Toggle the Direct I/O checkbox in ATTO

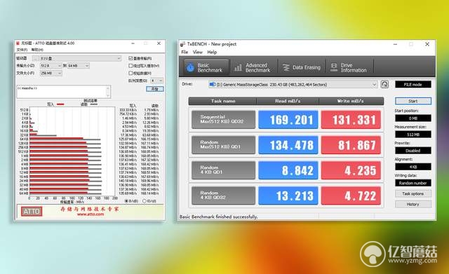130,58
